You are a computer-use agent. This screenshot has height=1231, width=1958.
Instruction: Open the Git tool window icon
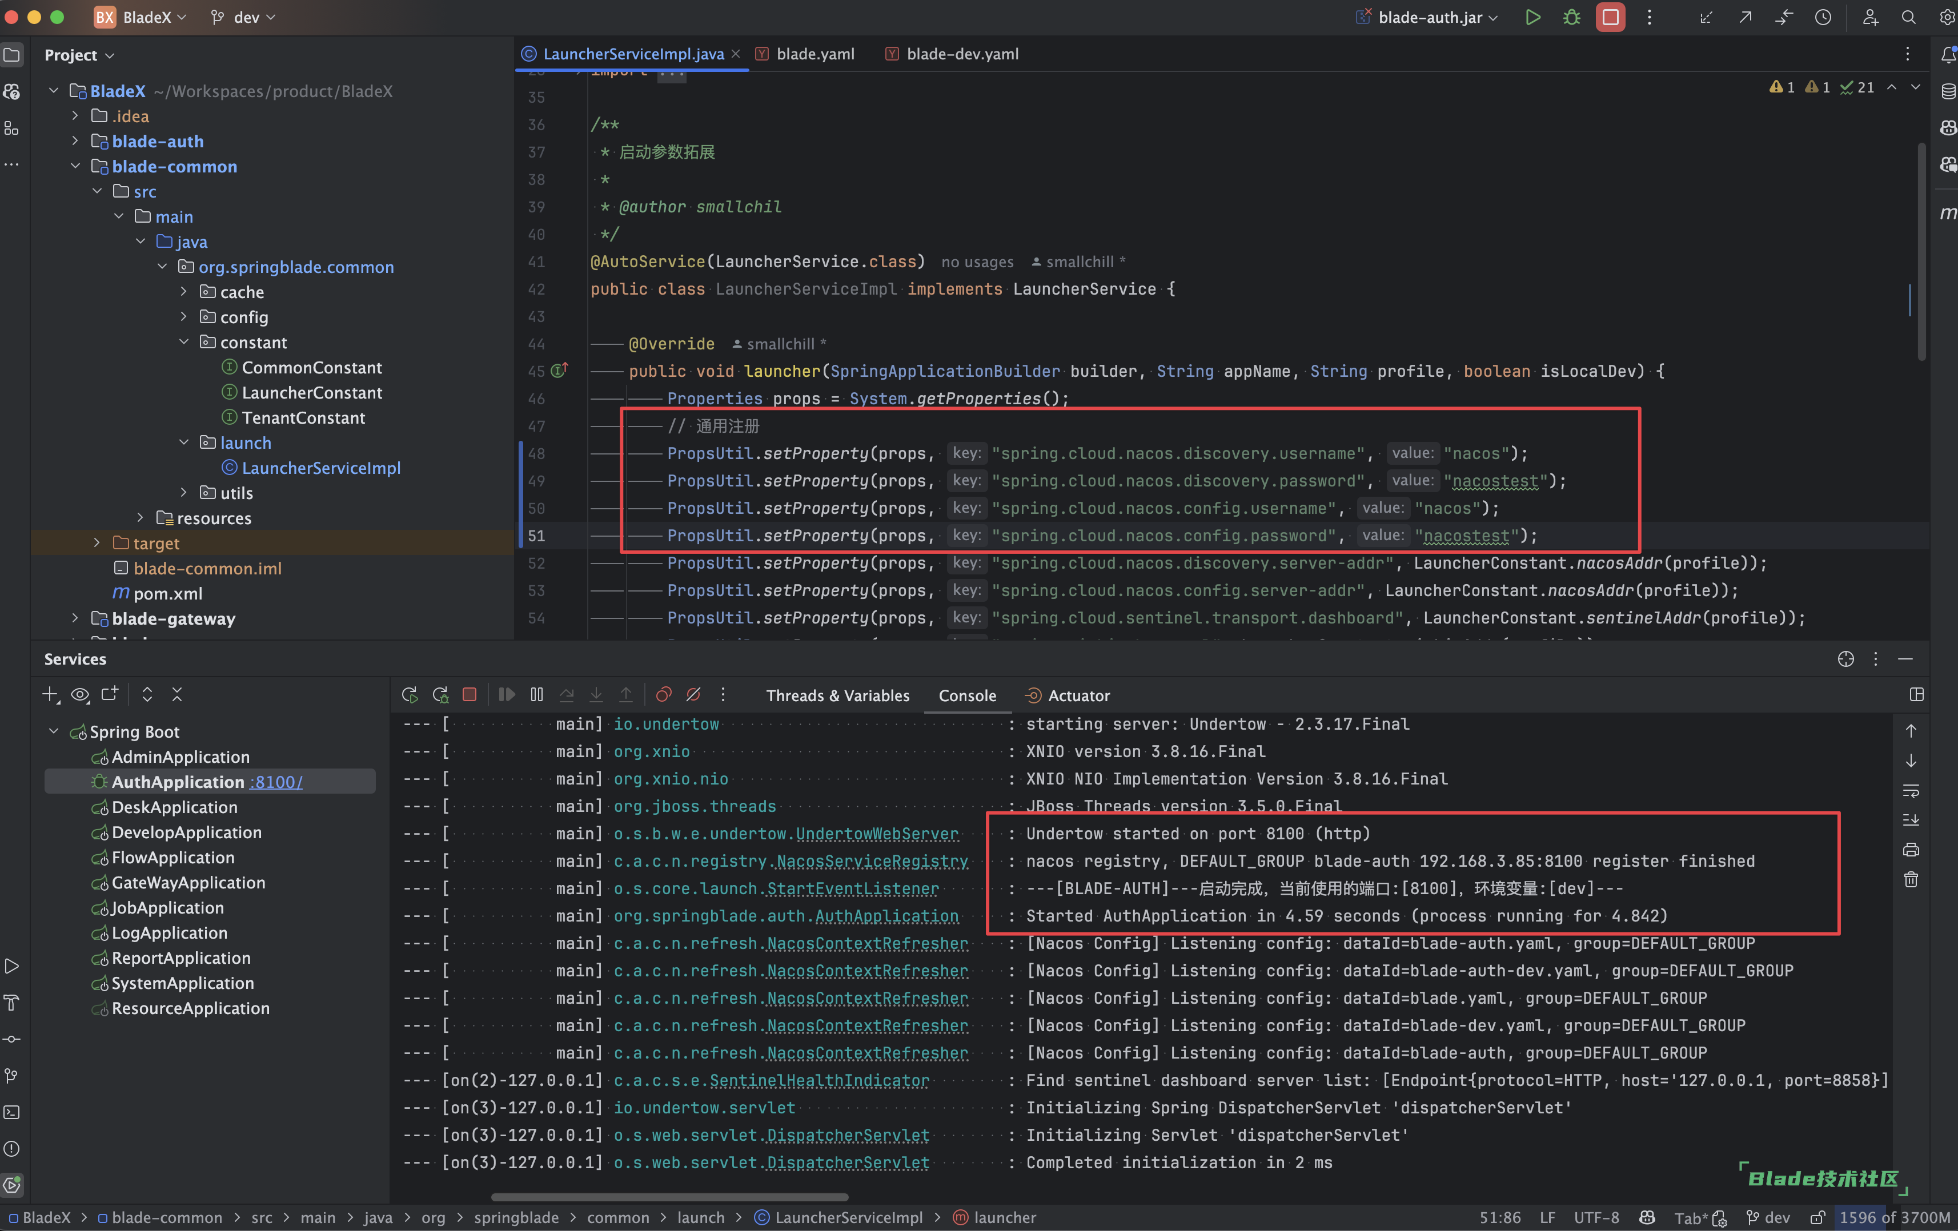[11, 1075]
